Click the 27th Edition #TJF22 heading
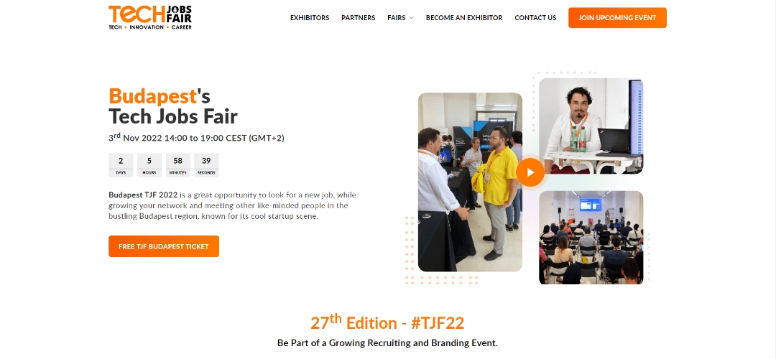 pos(387,322)
